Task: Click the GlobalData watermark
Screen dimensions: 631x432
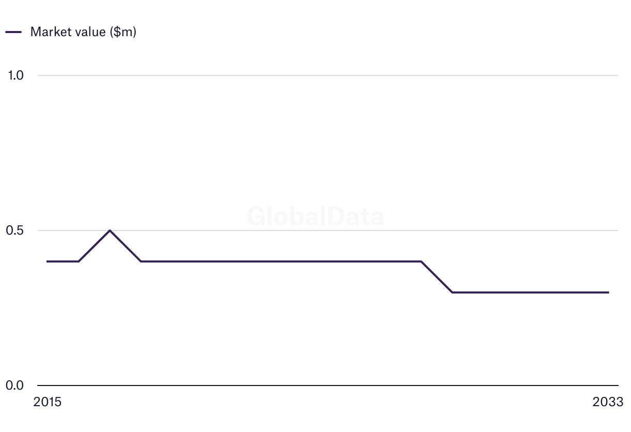Action: [315, 216]
